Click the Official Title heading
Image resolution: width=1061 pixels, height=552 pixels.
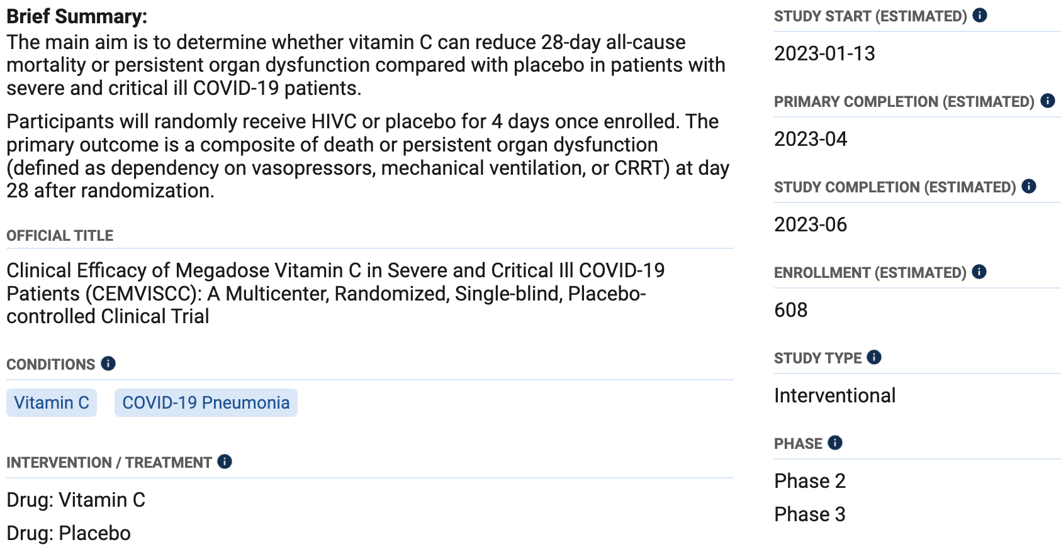(60, 236)
